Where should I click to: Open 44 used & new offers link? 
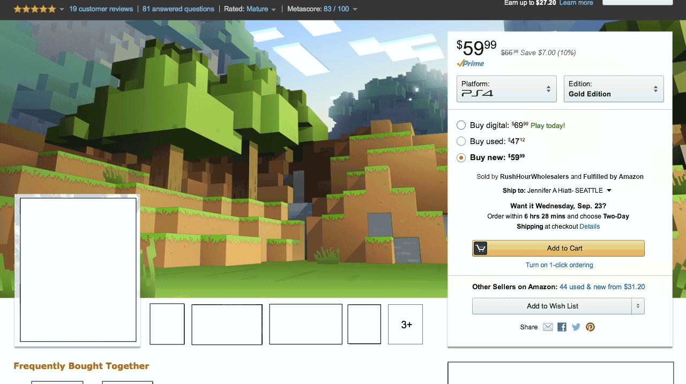click(x=602, y=287)
